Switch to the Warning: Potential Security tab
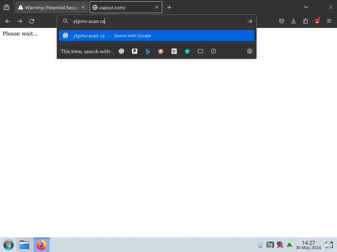 [x=51, y=8]
